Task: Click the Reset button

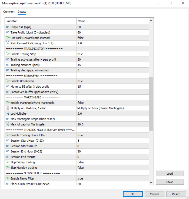Action: coord(176,194)
